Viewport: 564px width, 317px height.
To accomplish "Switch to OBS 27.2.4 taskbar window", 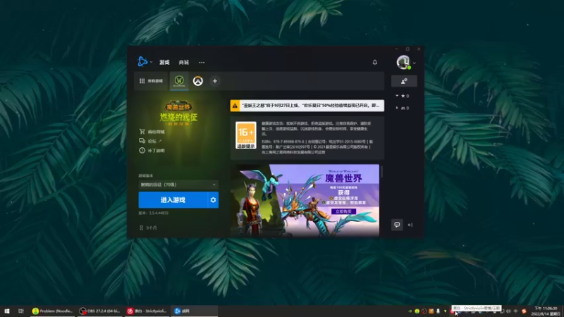I will 100,311.
